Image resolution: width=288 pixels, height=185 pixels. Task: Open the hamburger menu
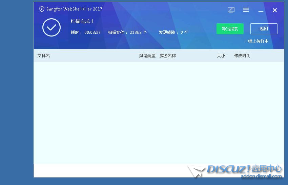246,10
